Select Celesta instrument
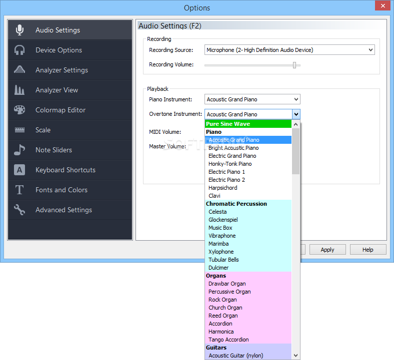Screen dimensions: 394x360 pyautogui.click(x=248, y=212)
